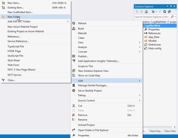
Task: Click the New Item icon in Add submenu
Action: point(3,3)
